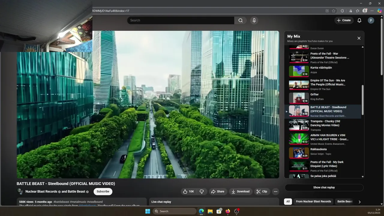The width and height of the screenshot is (384, 216).
Task: Open more actions three-dot menu
Action: coord(275,191)
